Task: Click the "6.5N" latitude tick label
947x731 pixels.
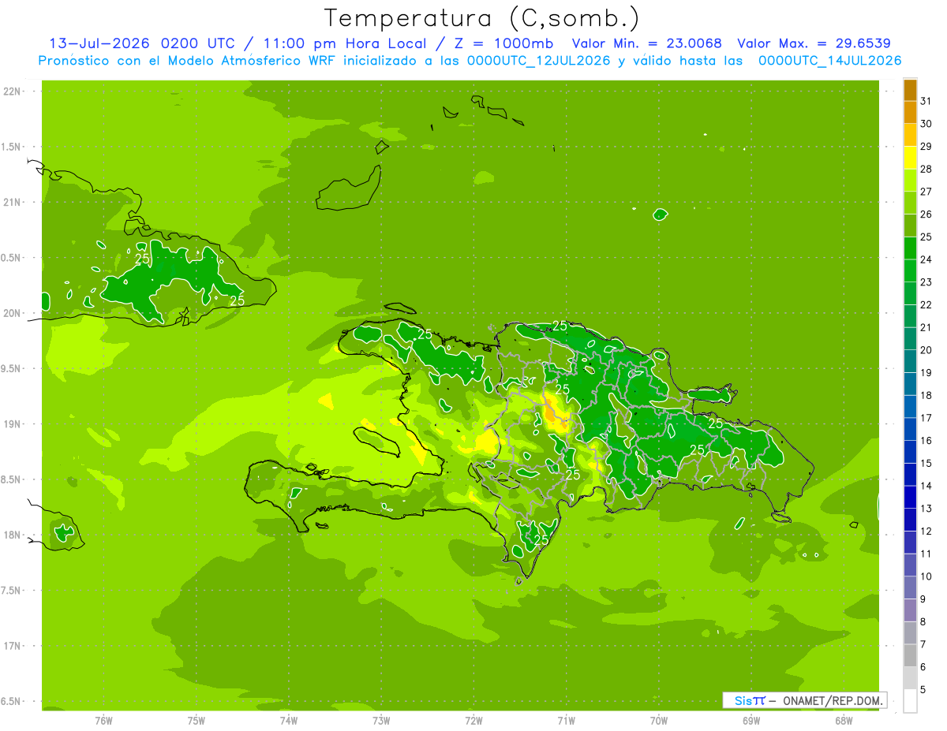Action: point(12,702)
